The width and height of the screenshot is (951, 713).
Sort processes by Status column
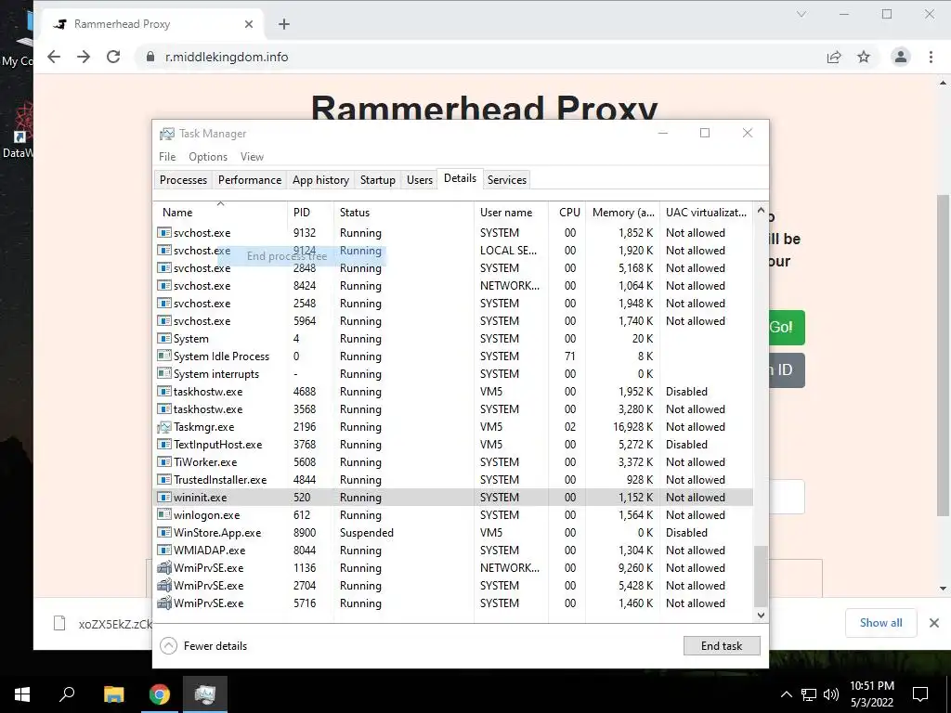click(404, 213)
